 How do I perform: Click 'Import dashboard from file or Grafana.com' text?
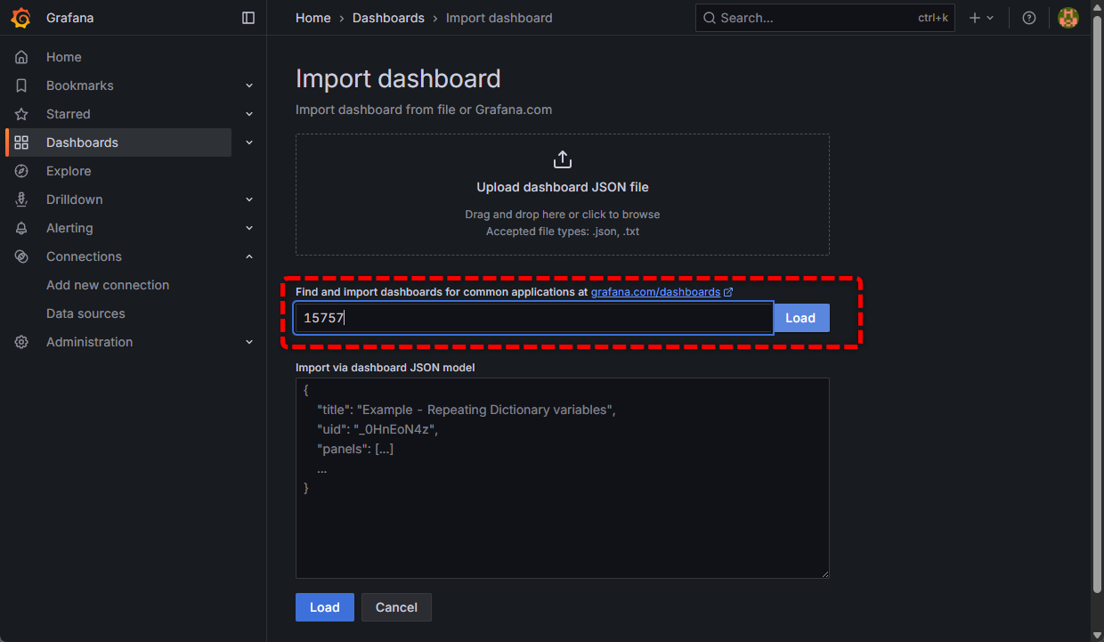click(x=424, y=110)
